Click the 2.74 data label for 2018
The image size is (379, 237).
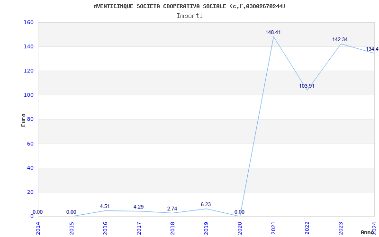(172, 209)
